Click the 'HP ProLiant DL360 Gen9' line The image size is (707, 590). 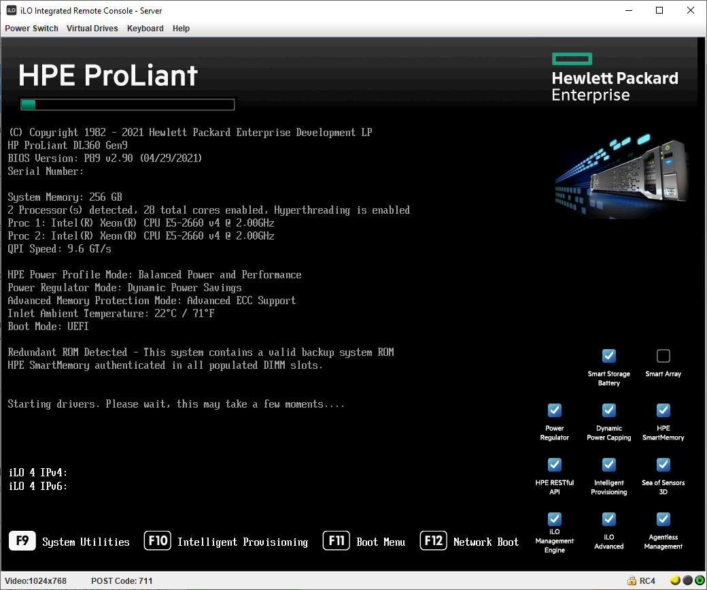pos(67,146)
